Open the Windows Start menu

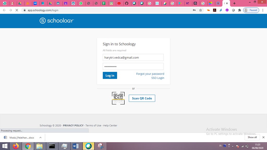coord(5,146)
